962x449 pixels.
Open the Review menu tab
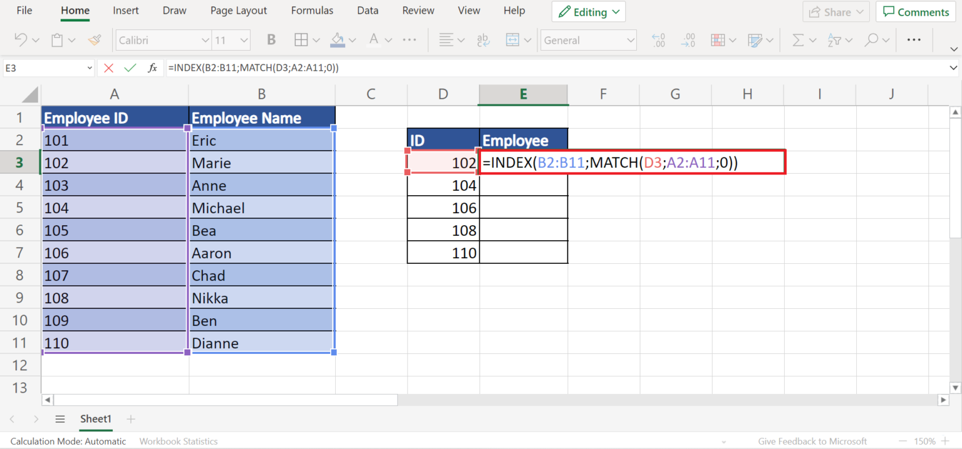[418, 10]
